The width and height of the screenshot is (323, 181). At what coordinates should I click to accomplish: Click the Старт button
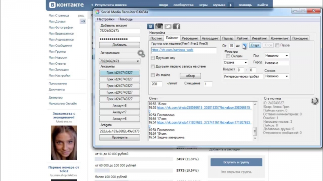(x=255, y=45)
